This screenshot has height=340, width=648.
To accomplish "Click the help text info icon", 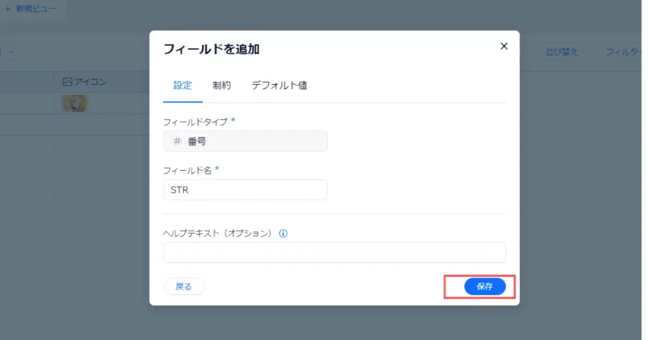I will click(283, 234).
